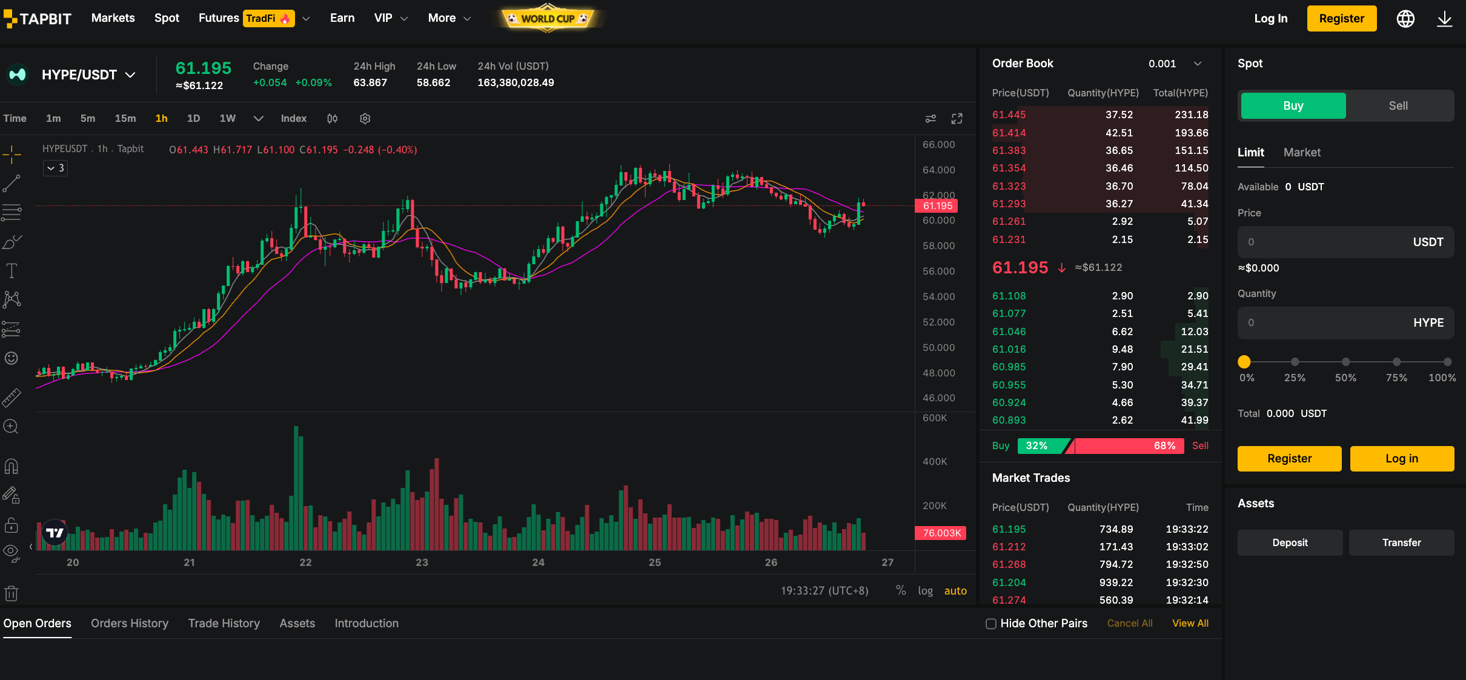Open the emoji icons tool
This screenshot has height=680, width=1466.
[12, 358]
